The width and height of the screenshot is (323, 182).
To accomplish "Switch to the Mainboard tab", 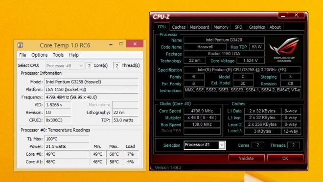I will (x=199, y=27).
